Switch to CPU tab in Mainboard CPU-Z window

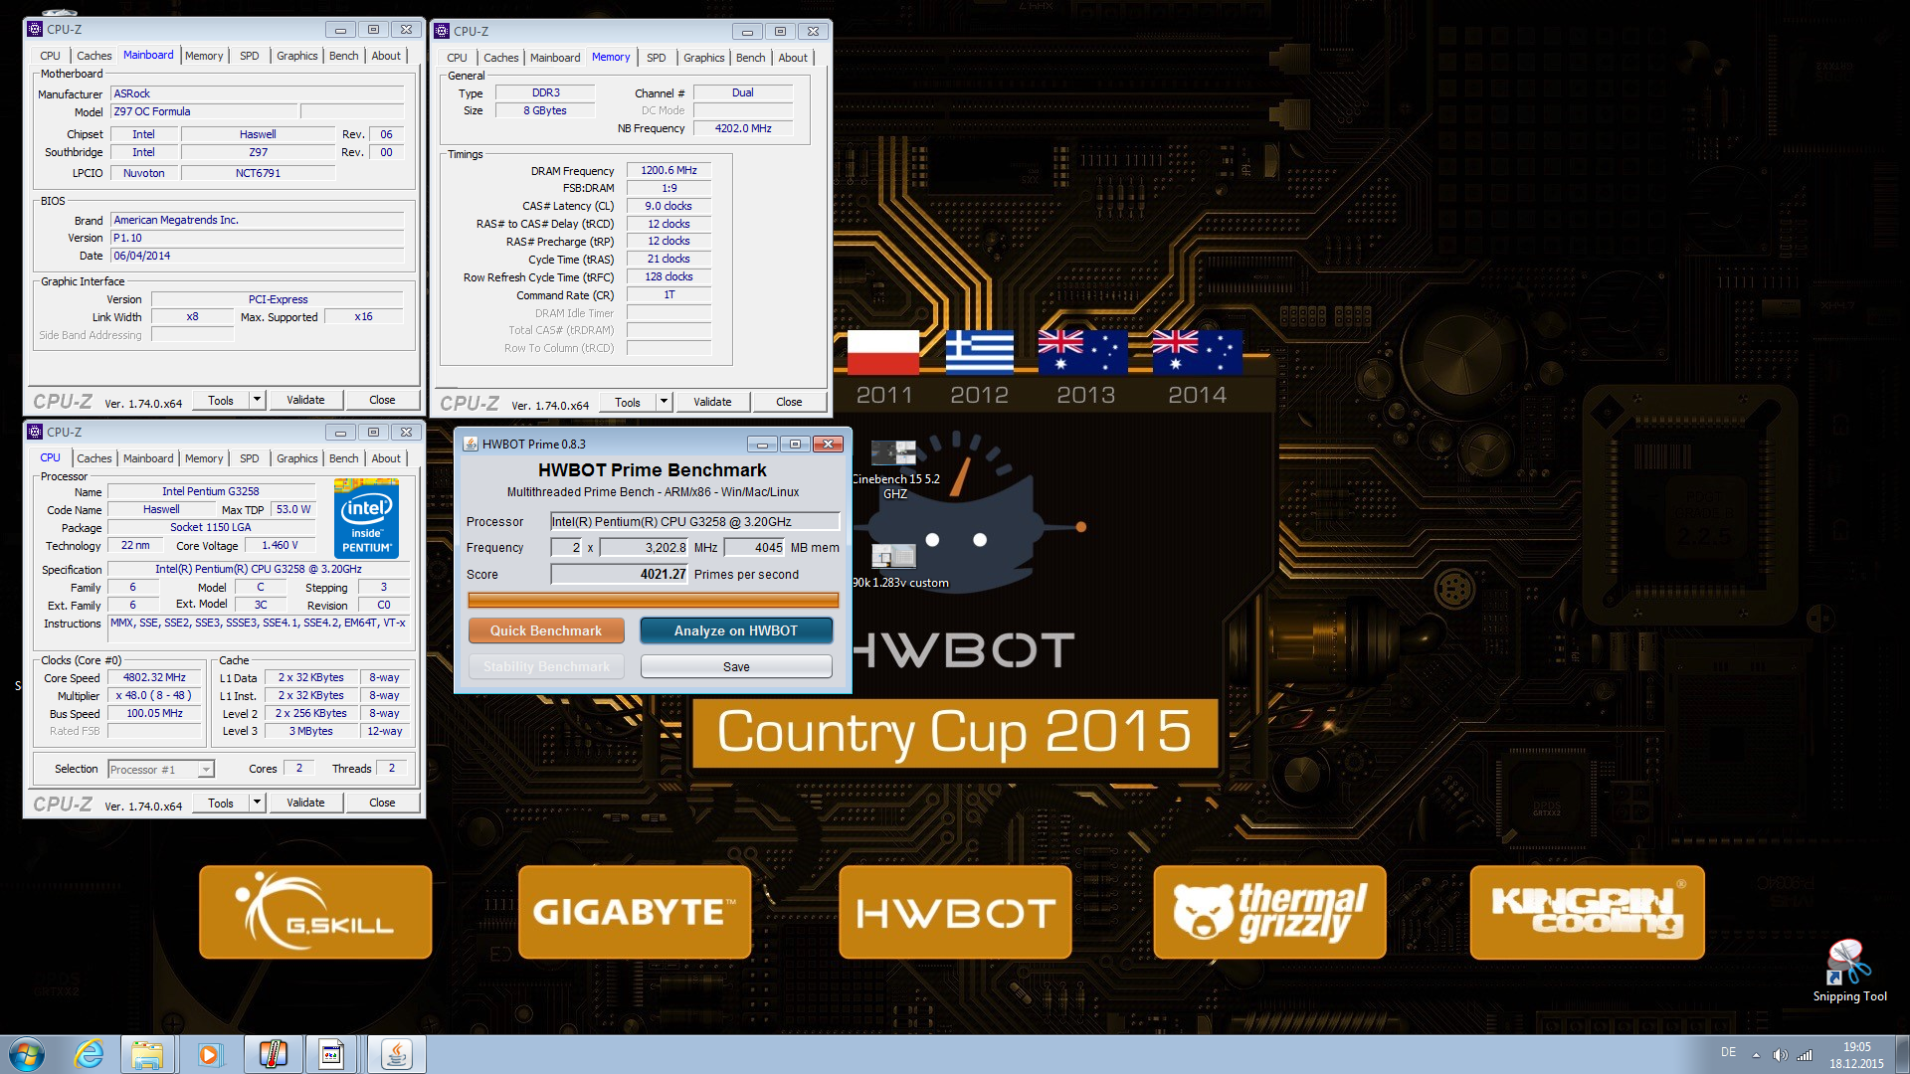50,56
